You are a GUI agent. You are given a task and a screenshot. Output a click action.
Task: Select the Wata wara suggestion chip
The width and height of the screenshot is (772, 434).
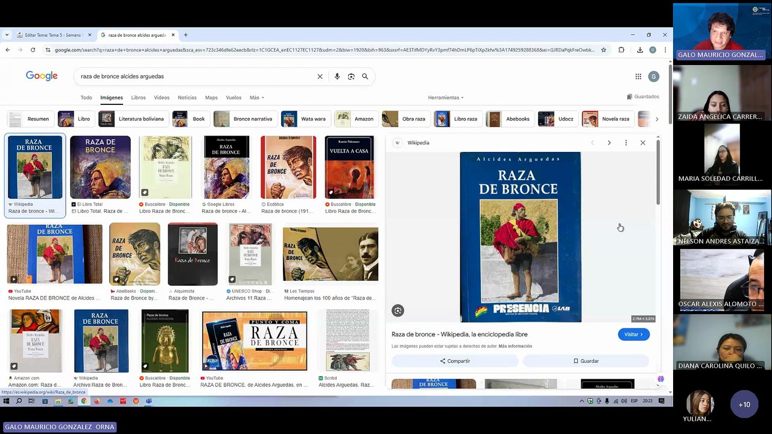tap(305, 119)
